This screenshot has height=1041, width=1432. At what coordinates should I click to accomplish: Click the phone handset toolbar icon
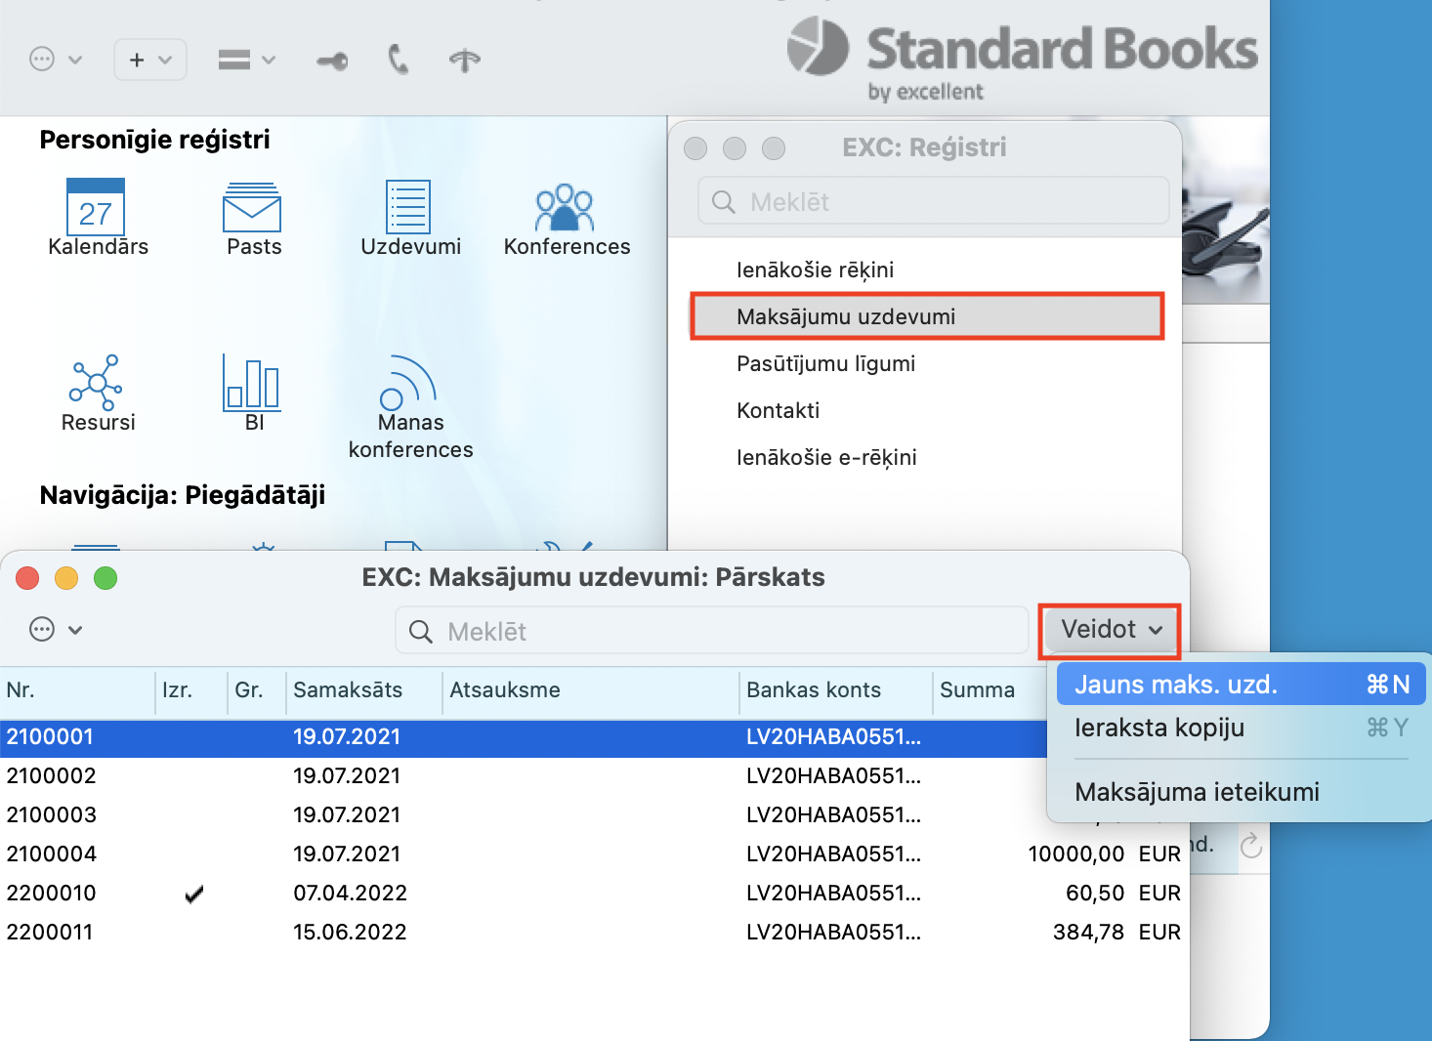398,60
